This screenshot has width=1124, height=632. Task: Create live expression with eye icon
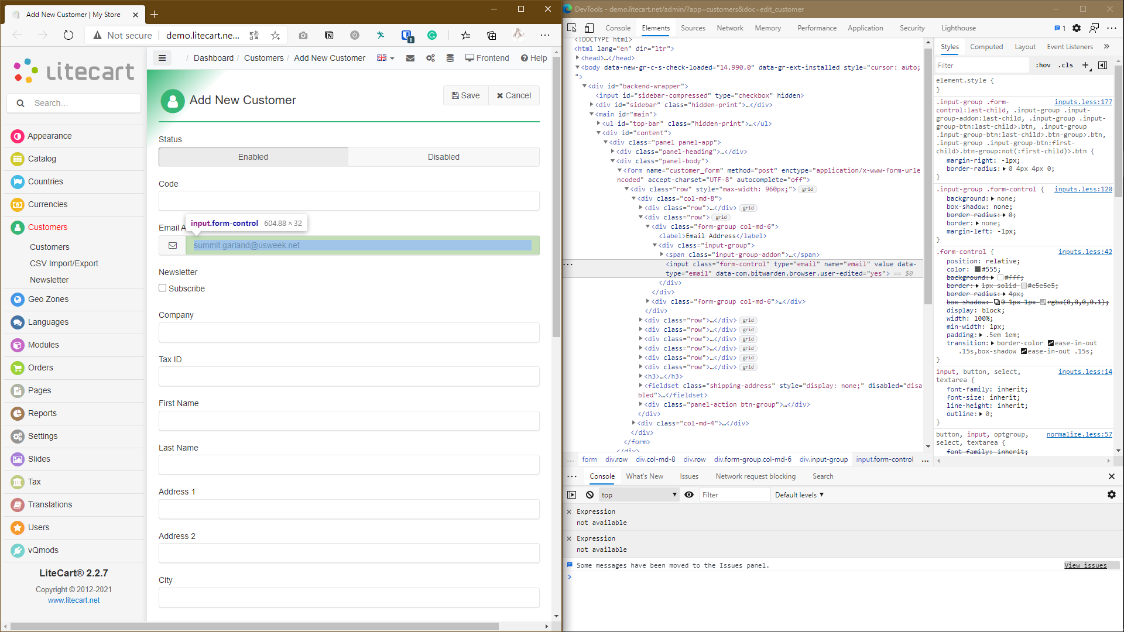[689, 495]
